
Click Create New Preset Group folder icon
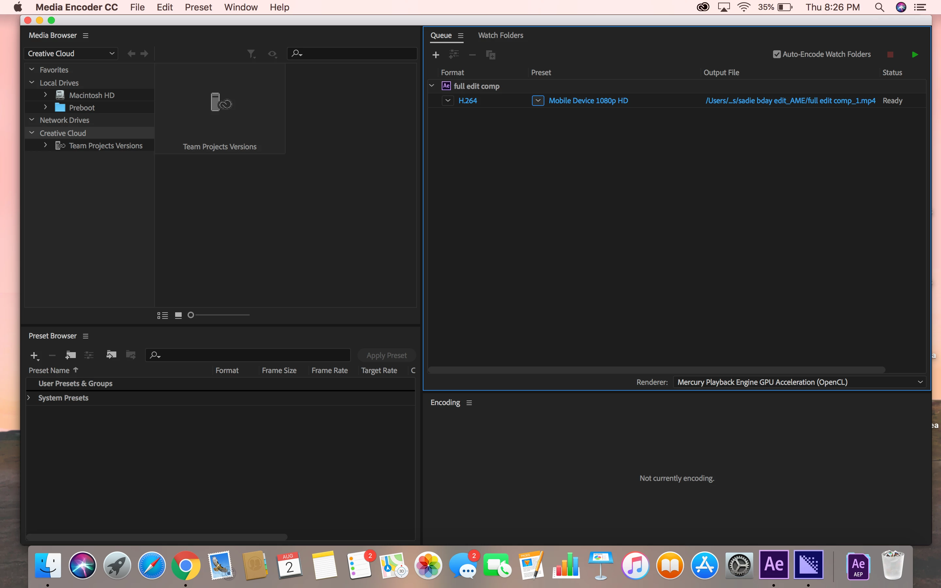(x=70, y=355)
